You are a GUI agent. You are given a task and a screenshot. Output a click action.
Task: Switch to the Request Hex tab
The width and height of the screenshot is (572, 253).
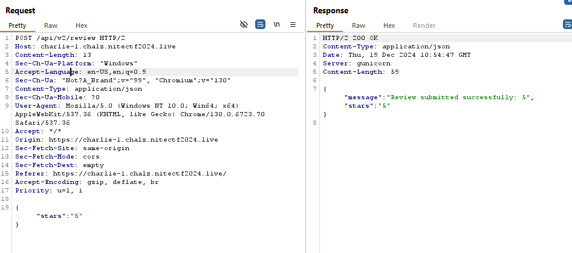coord(81,25)
